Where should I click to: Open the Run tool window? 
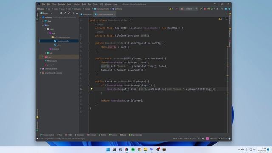(x=60, y=135)
